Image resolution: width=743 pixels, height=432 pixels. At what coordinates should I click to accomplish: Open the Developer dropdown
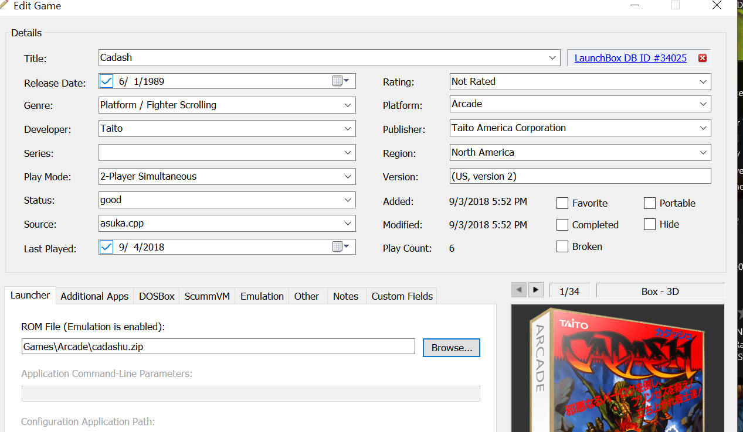point(348,129)
